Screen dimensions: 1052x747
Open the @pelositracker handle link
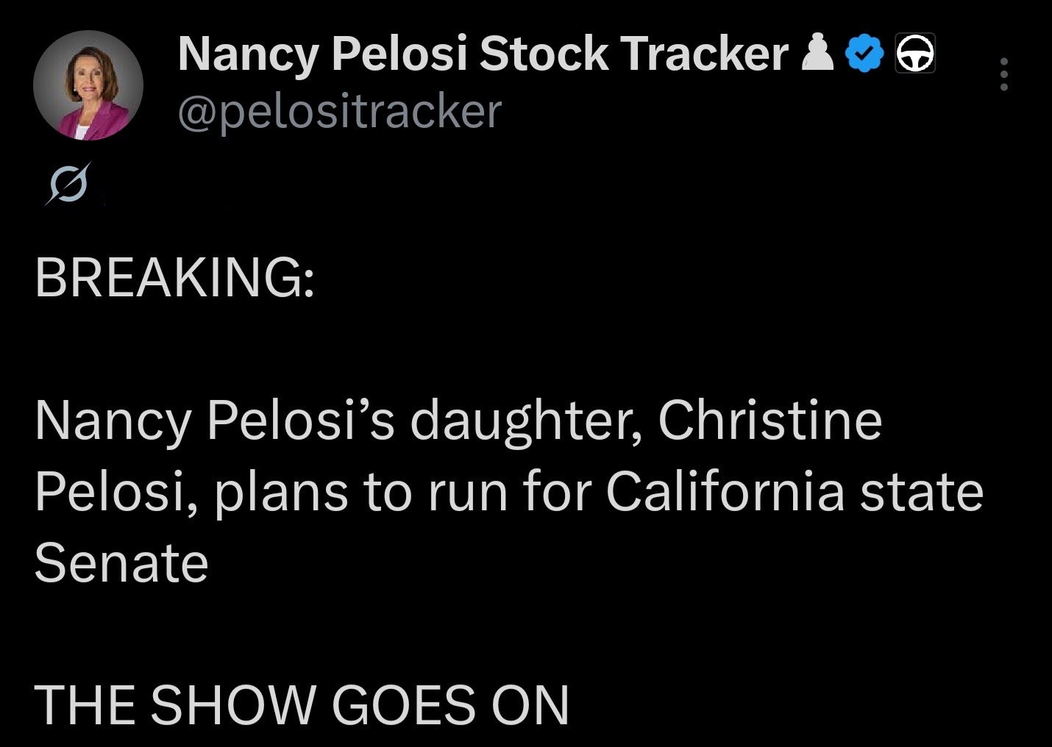[x=340, y=112]
